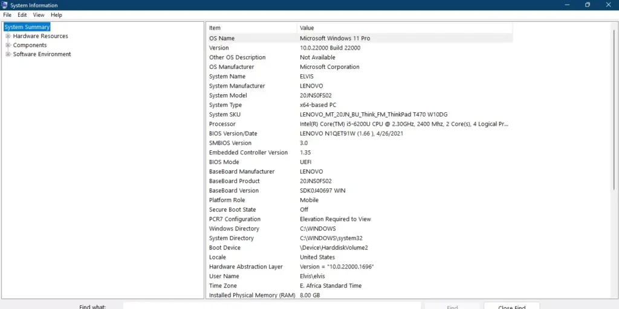Restore down the System Information window

click(588, 5)
